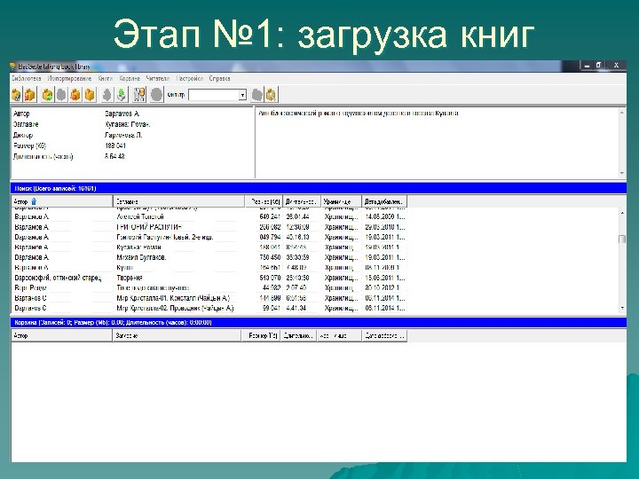The width and height of the screenshot is (639, 479).
Task: Click the blue sort arrow in Автор header
Action: coord(34,201)
